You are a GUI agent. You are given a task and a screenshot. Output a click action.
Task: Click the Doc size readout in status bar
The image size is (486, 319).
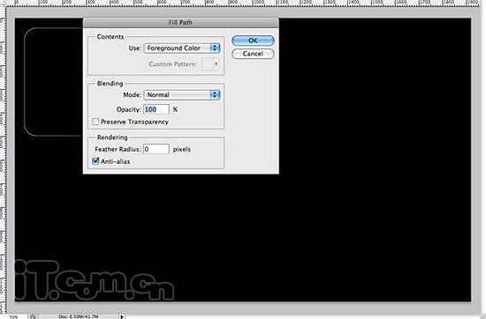[x=79, y=316]
